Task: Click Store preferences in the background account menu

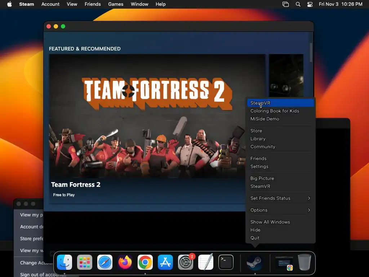Action: pos(32,239)
